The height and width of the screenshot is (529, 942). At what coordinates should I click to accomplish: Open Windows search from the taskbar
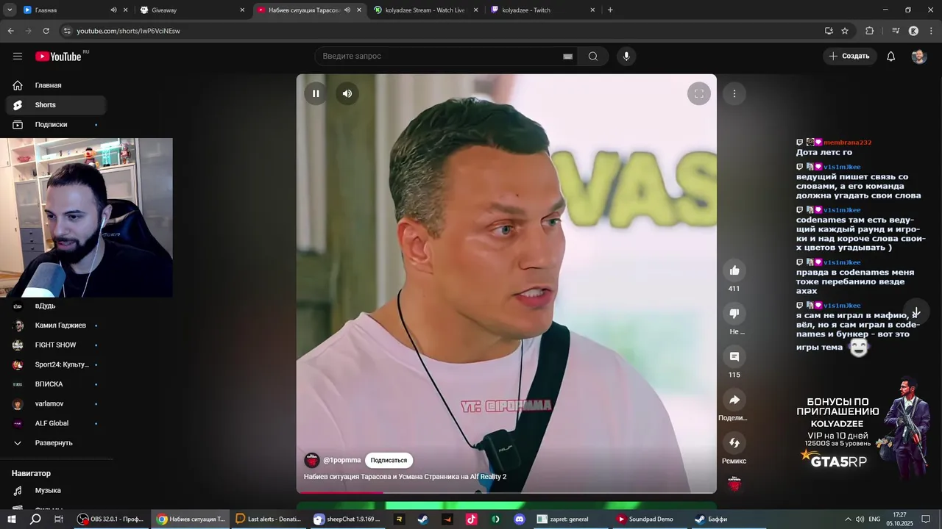(35, 519)
